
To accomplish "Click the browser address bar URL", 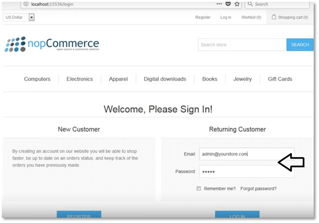I will (x=52, y=4).
